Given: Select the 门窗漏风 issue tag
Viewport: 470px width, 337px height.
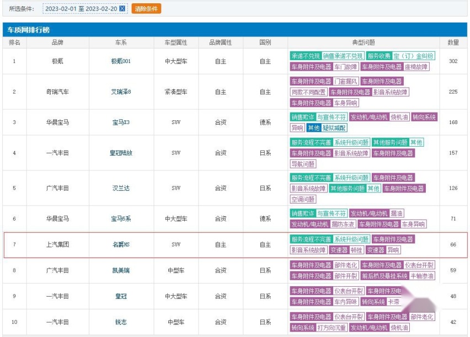Looking at the screenshot, I should (346, 81).
